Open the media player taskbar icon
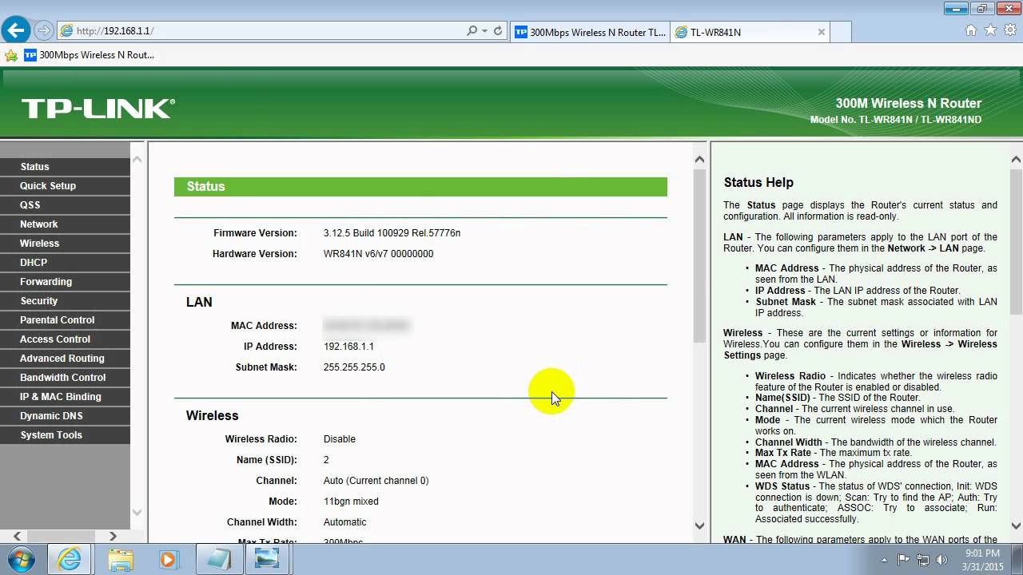 169,558
